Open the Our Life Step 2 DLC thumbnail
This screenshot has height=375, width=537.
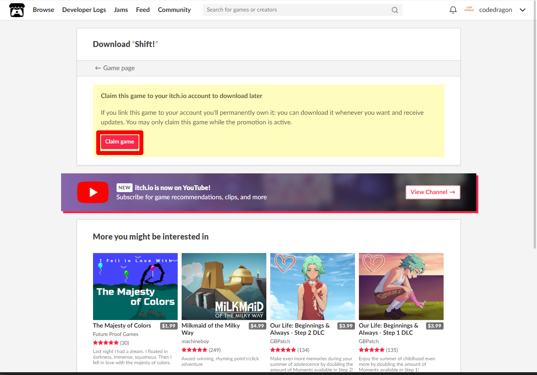tap(313, 287)
